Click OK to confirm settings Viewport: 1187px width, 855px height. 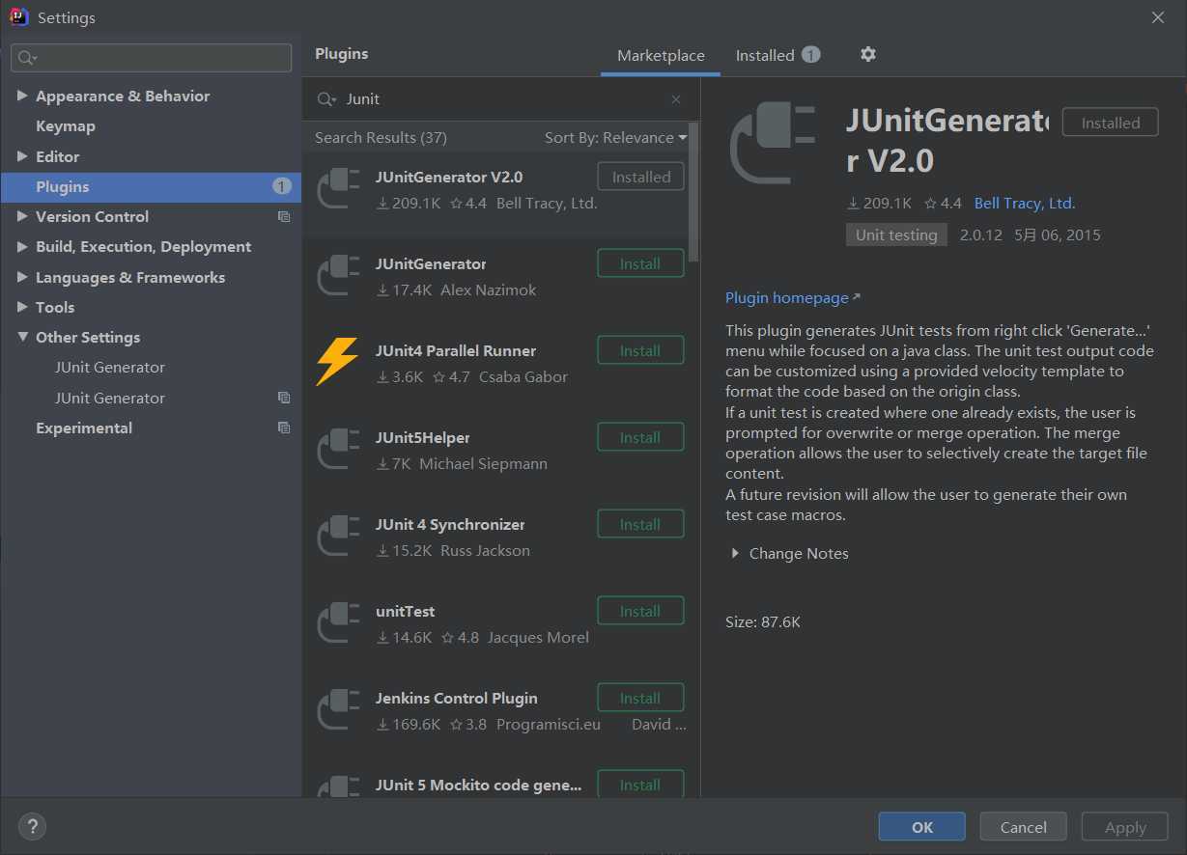point(921,827)
